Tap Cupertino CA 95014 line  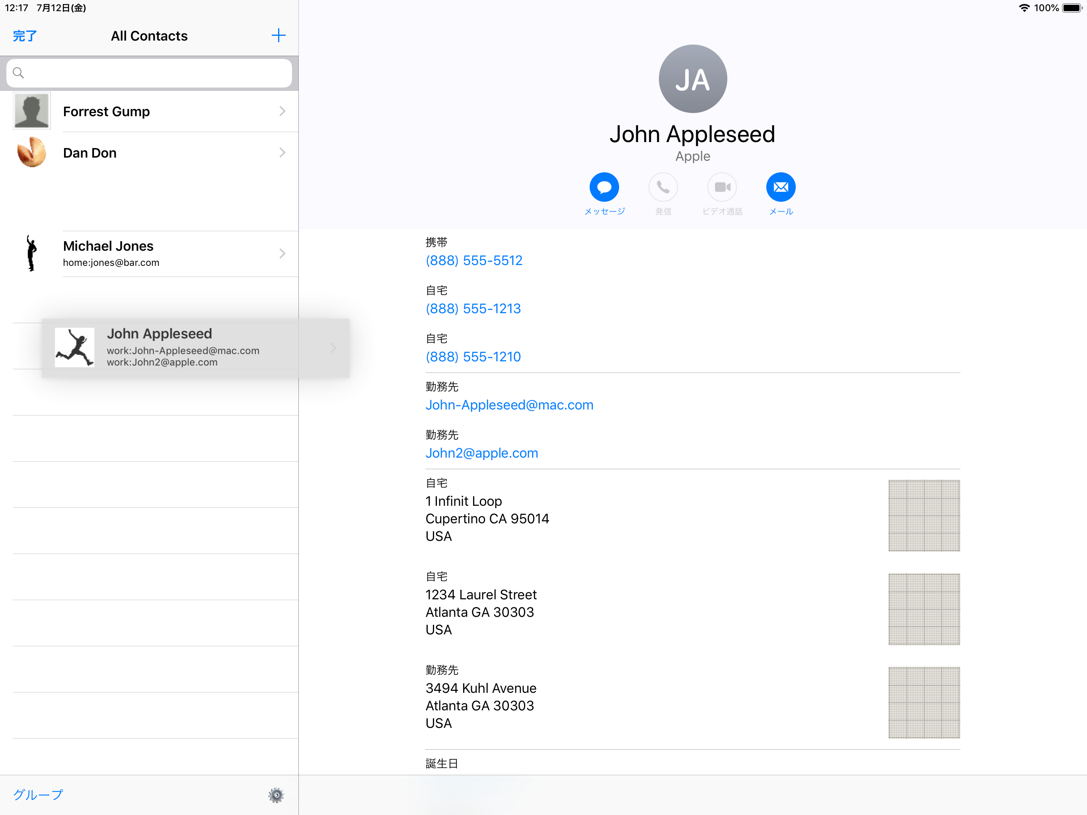[487, 519]
